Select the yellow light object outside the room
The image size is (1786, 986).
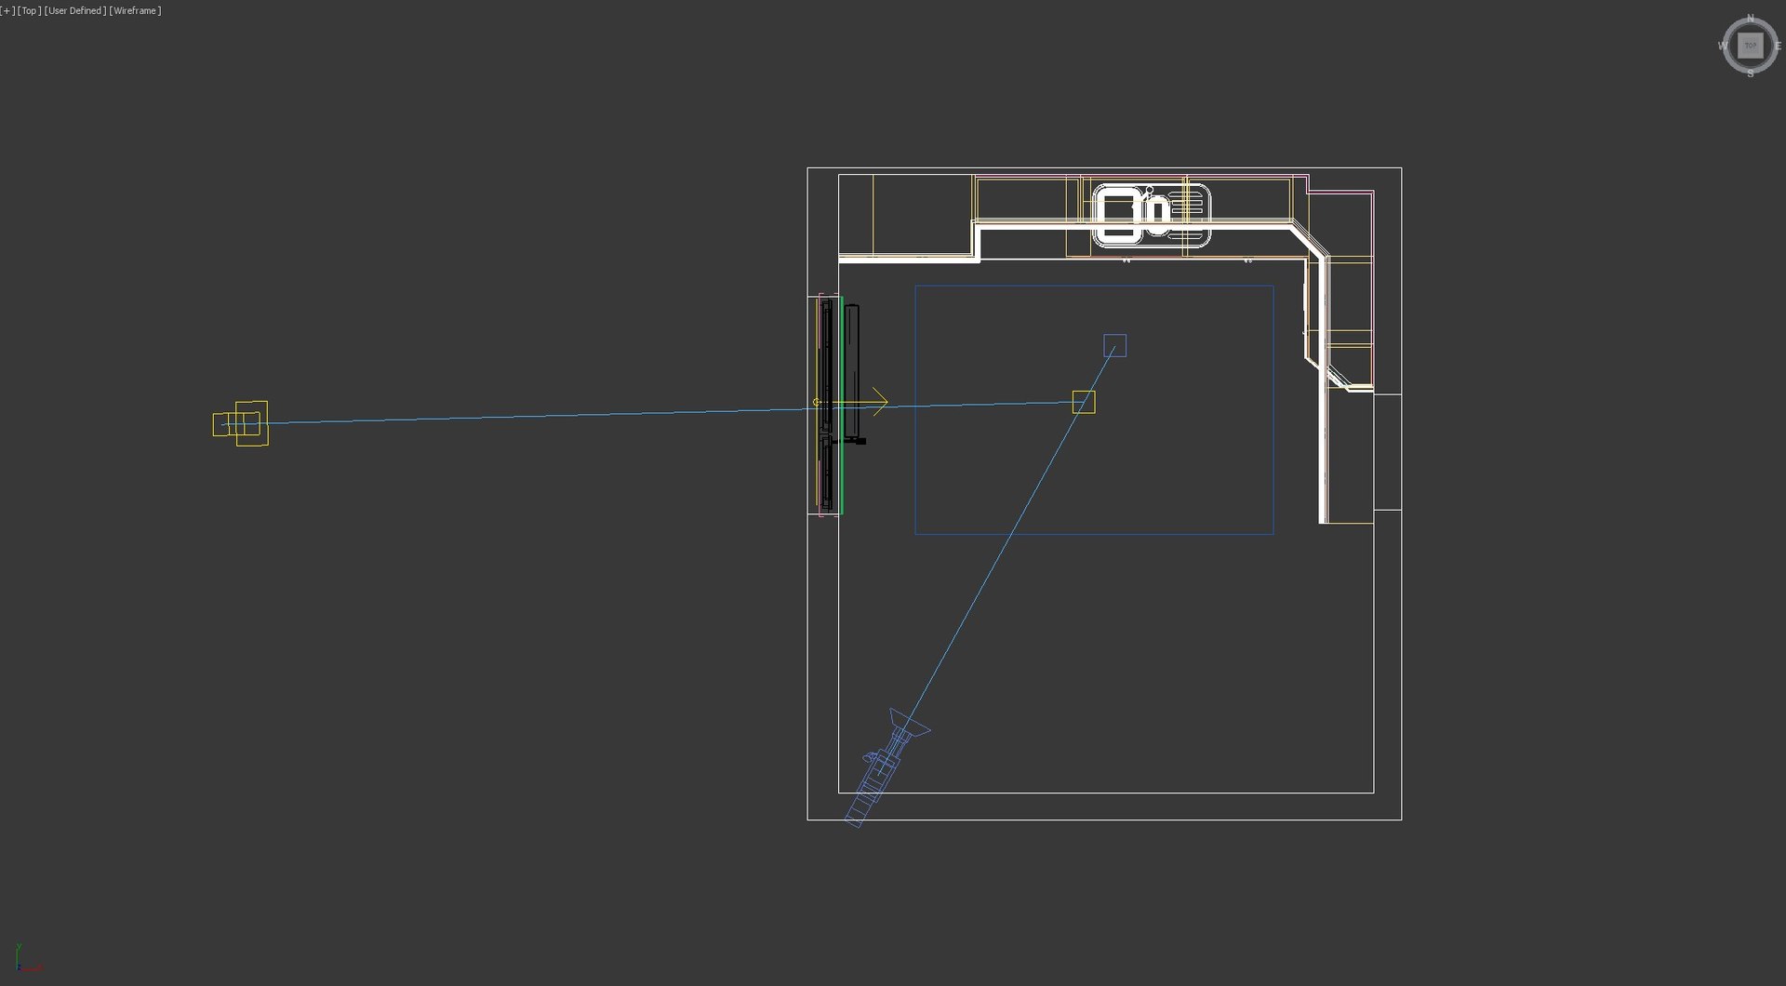241,423
